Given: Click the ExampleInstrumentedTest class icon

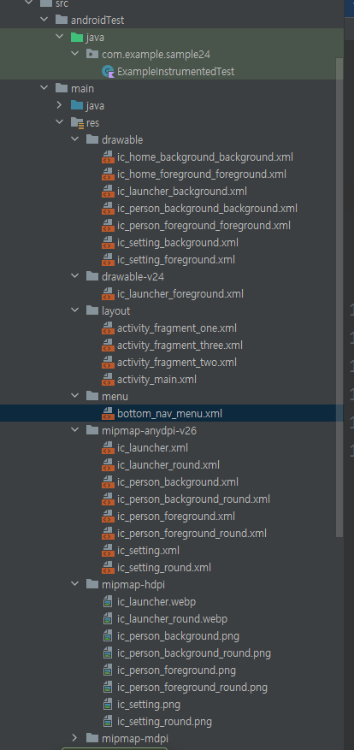Looking at the screenshot, I should (x=108, y=72).
